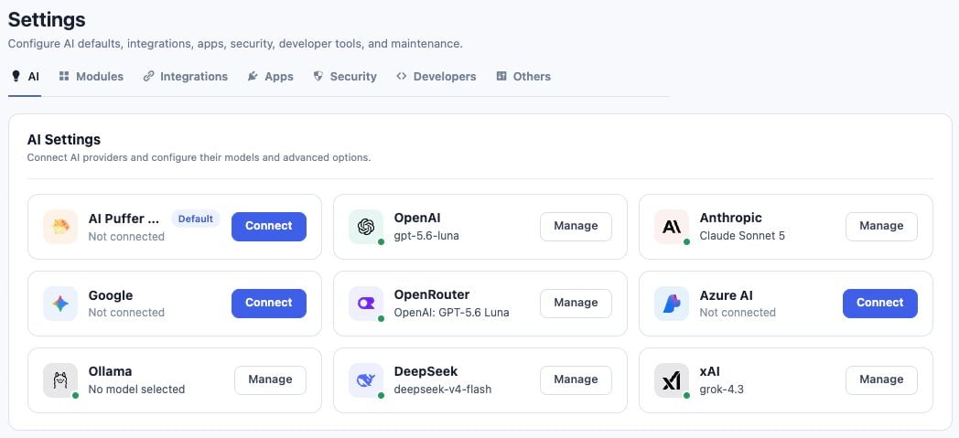Manage the OpenAI provider
The width and height of the screenshot is (959, 438).
point(576,226)
